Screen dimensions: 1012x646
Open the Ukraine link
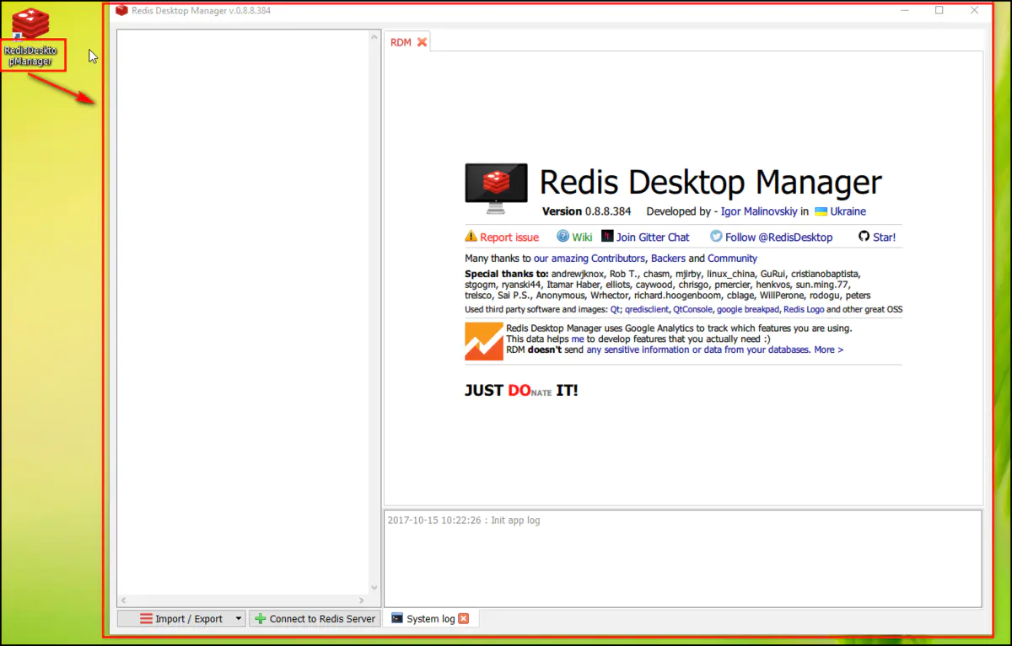tap(848, 211)
